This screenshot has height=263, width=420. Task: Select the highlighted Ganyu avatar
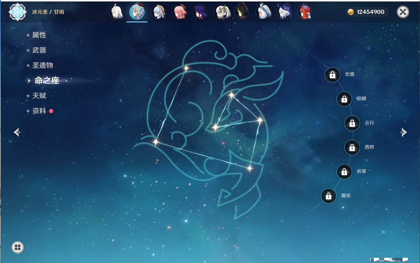(x=137, y=12)
